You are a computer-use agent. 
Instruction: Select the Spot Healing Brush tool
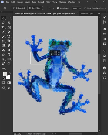[9, 32]
